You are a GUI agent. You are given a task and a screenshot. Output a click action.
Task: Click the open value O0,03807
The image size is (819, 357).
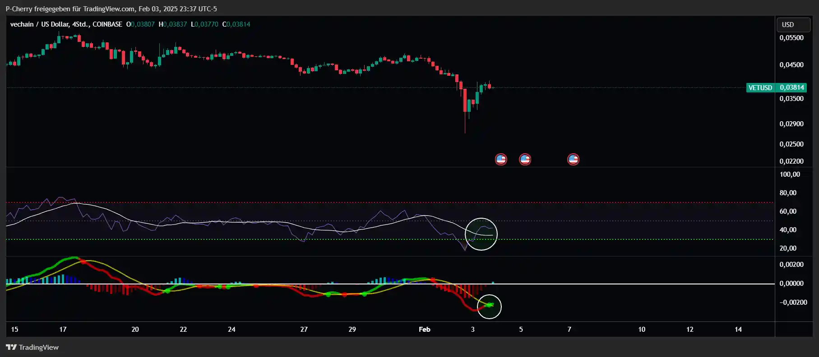[x=140, y=24]
